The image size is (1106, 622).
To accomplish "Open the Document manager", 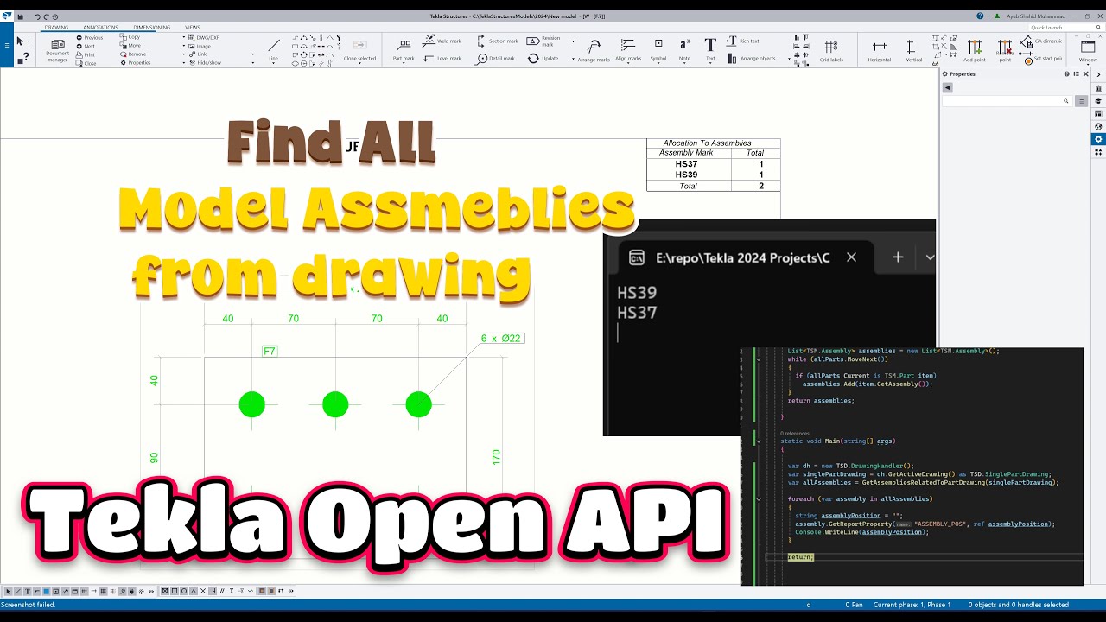I will pyautogui.click(x=57, y=50).
